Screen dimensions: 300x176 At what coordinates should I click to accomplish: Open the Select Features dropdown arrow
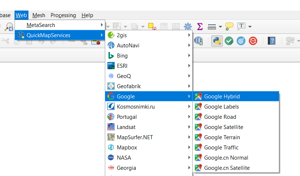coord(125,27)
